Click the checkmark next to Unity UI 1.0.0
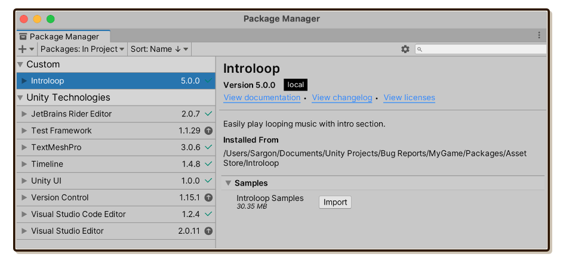 coord(208,181)
